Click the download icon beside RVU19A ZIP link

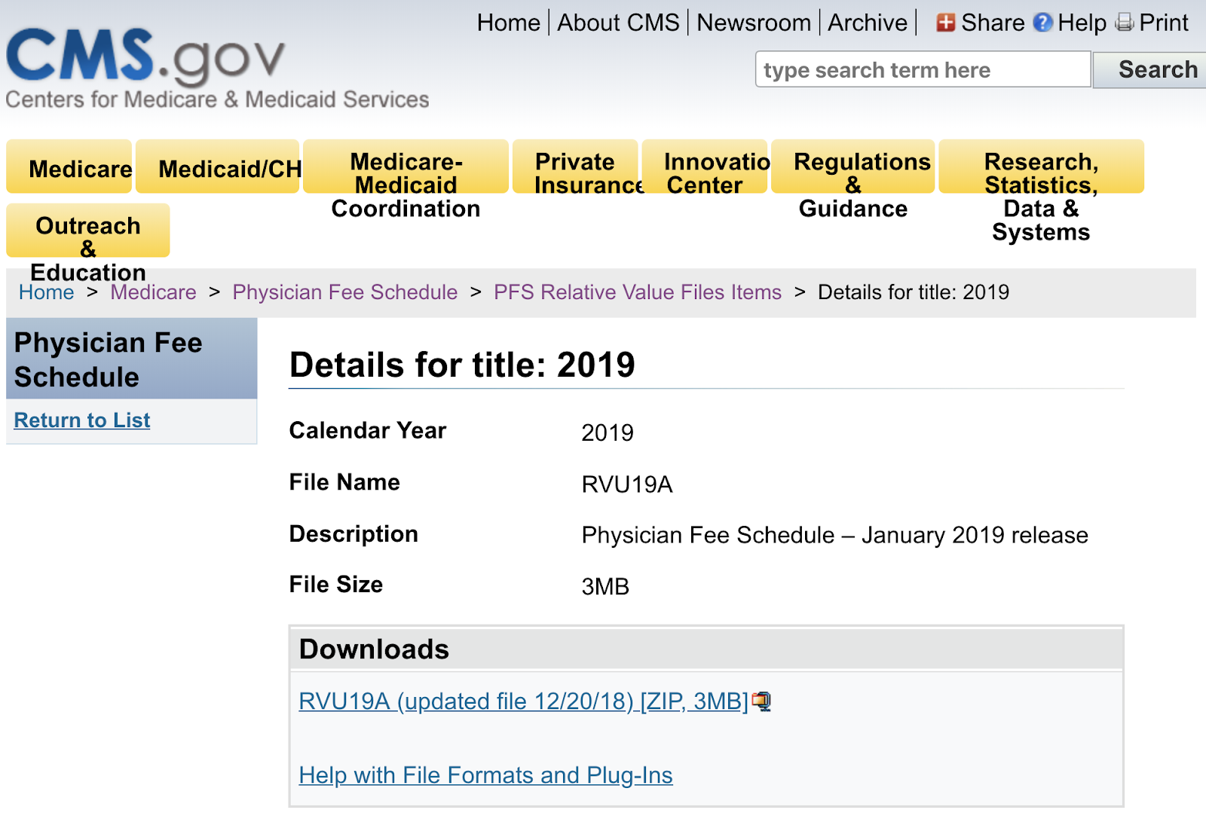(761, 701)
